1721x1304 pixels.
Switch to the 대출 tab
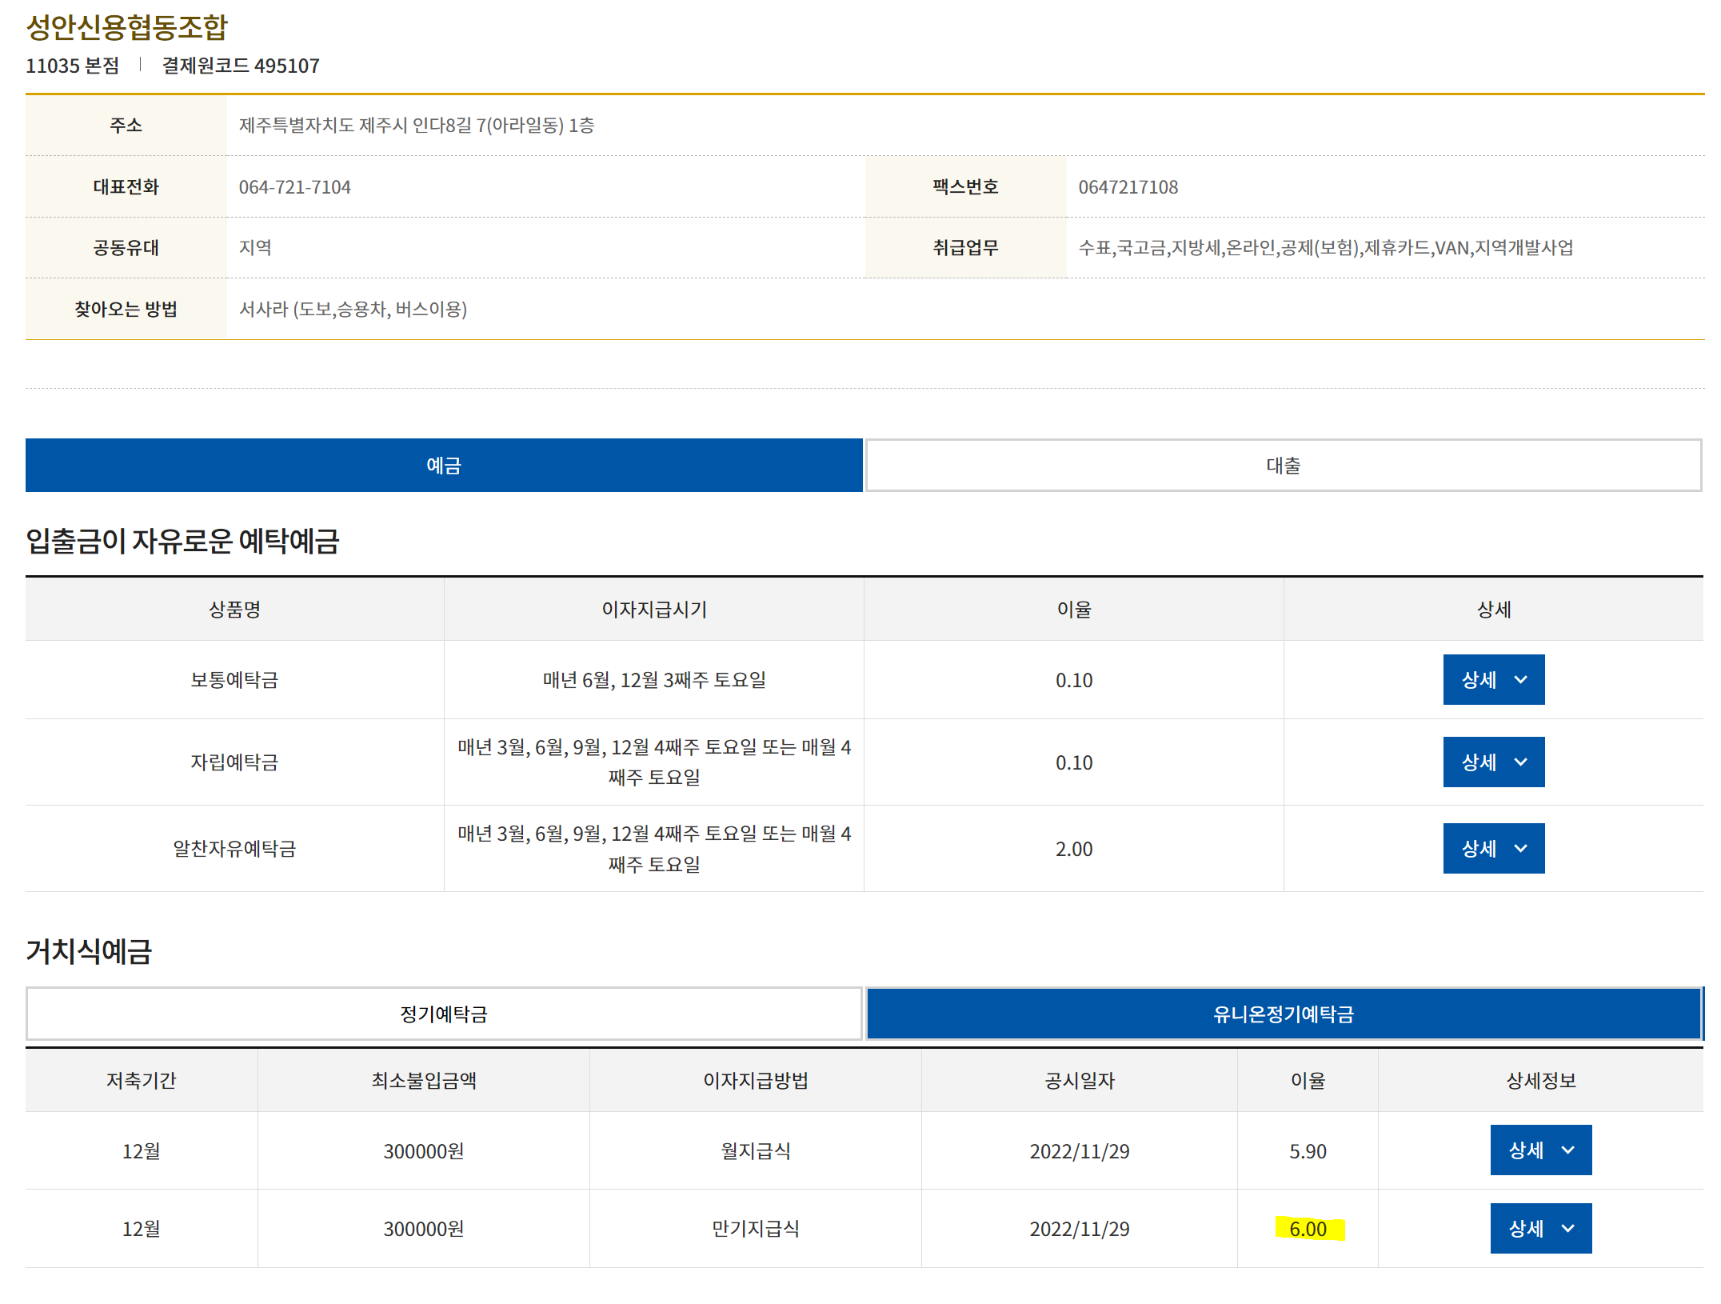tap(1283, 465)
